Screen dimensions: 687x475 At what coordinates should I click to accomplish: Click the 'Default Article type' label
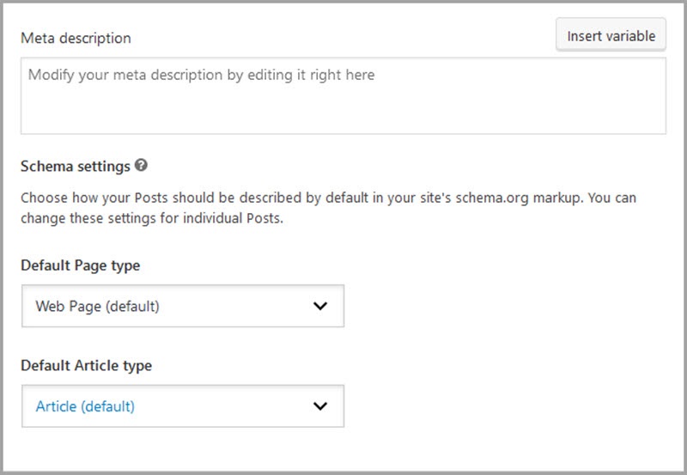coord(86,366)
